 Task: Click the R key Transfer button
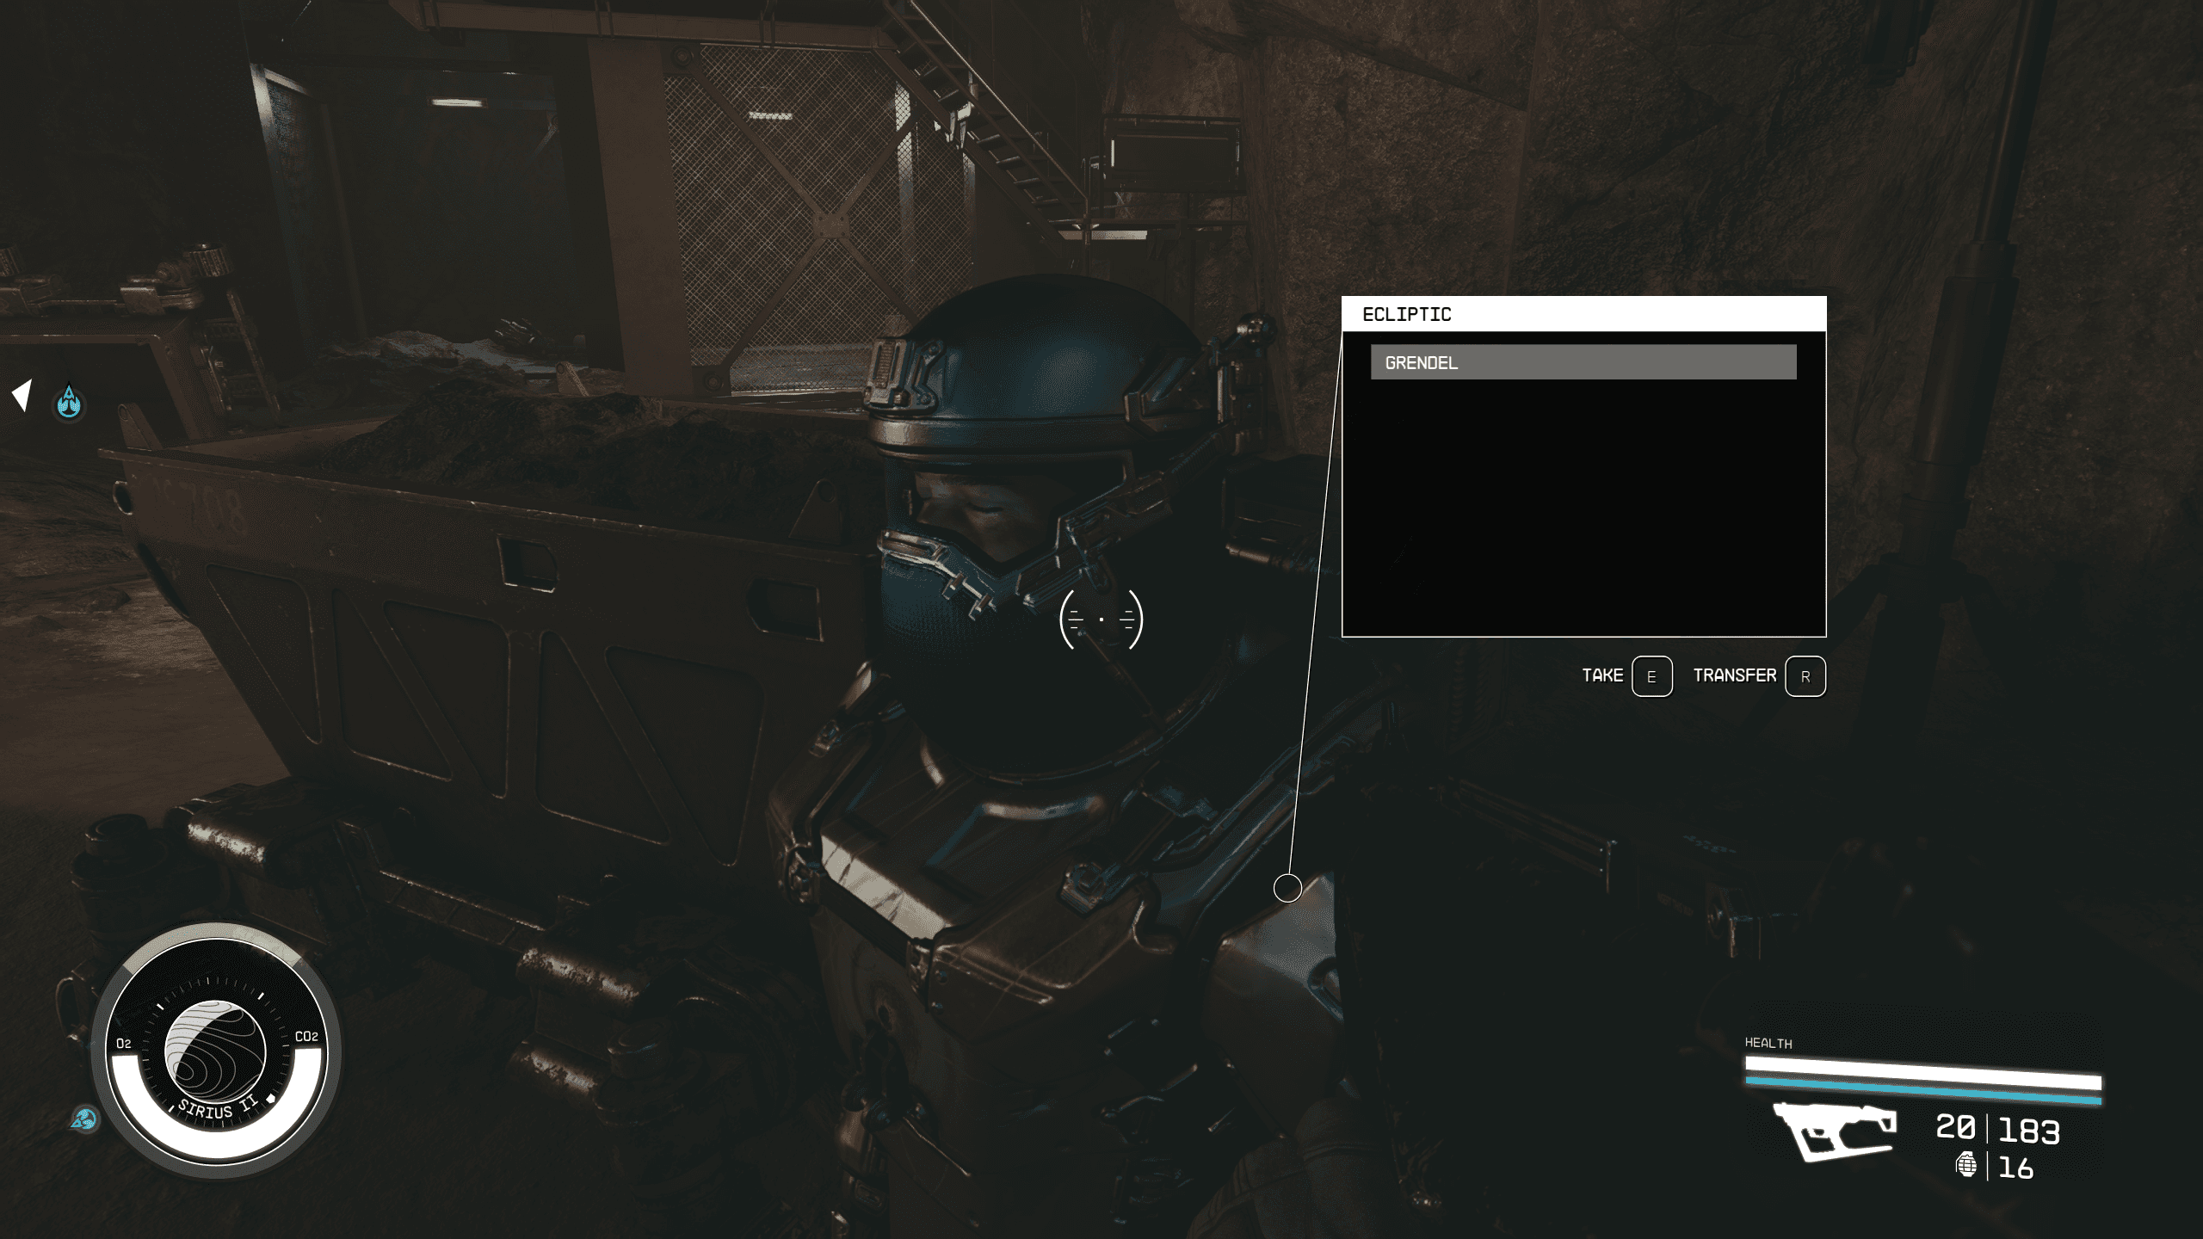pyautogui.click(x=1805, y=676)
